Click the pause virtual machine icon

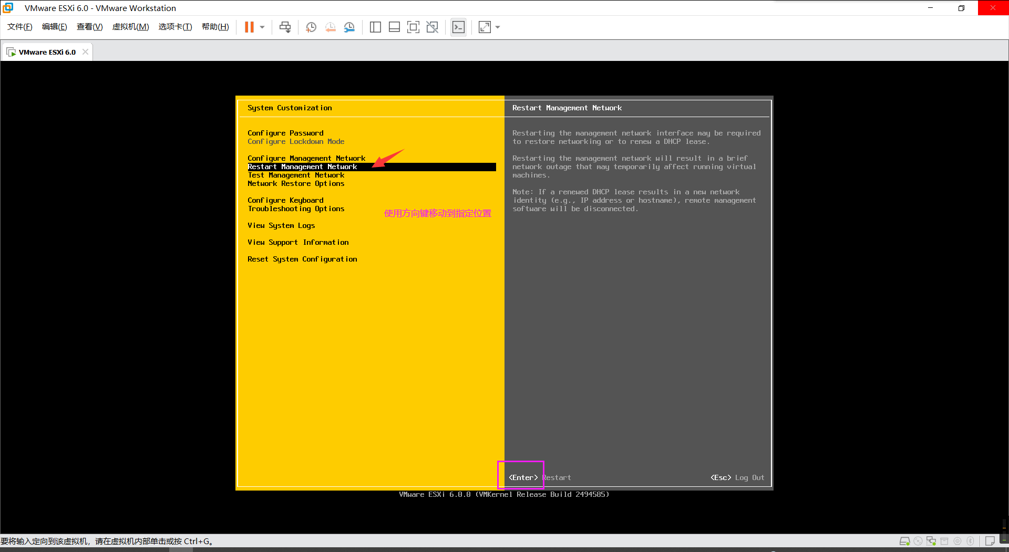tap(249, 27)
